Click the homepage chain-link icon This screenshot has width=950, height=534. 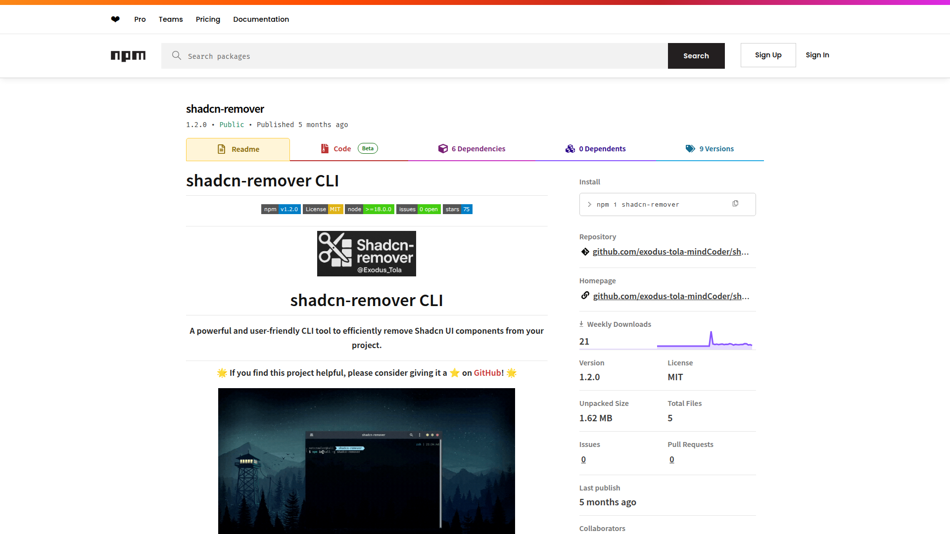coord(585,296)
